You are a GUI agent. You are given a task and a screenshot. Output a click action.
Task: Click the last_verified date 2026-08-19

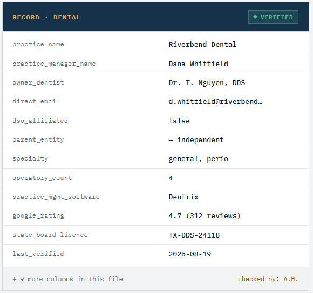(189, 254)
